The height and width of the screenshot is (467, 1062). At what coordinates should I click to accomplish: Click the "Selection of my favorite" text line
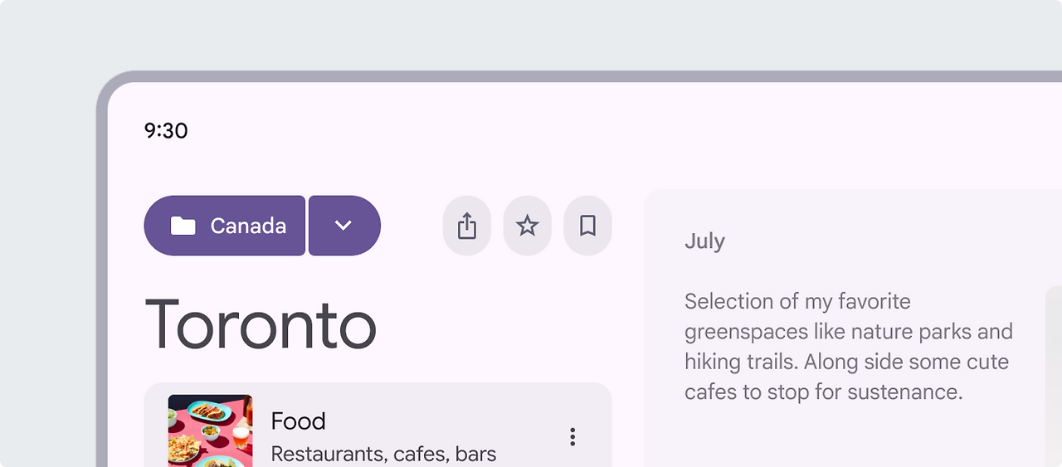[797, 301]
